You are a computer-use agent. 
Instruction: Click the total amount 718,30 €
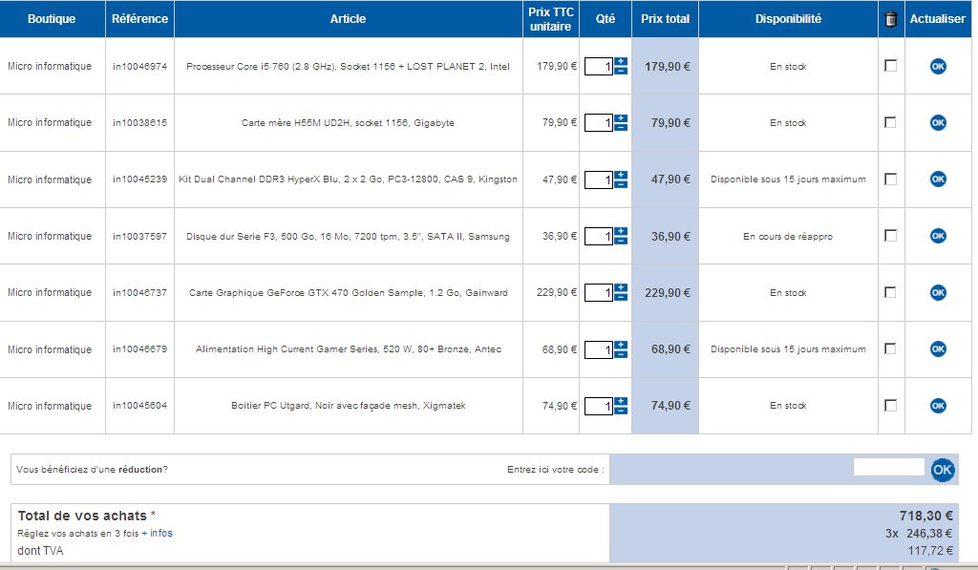[925, 516]
